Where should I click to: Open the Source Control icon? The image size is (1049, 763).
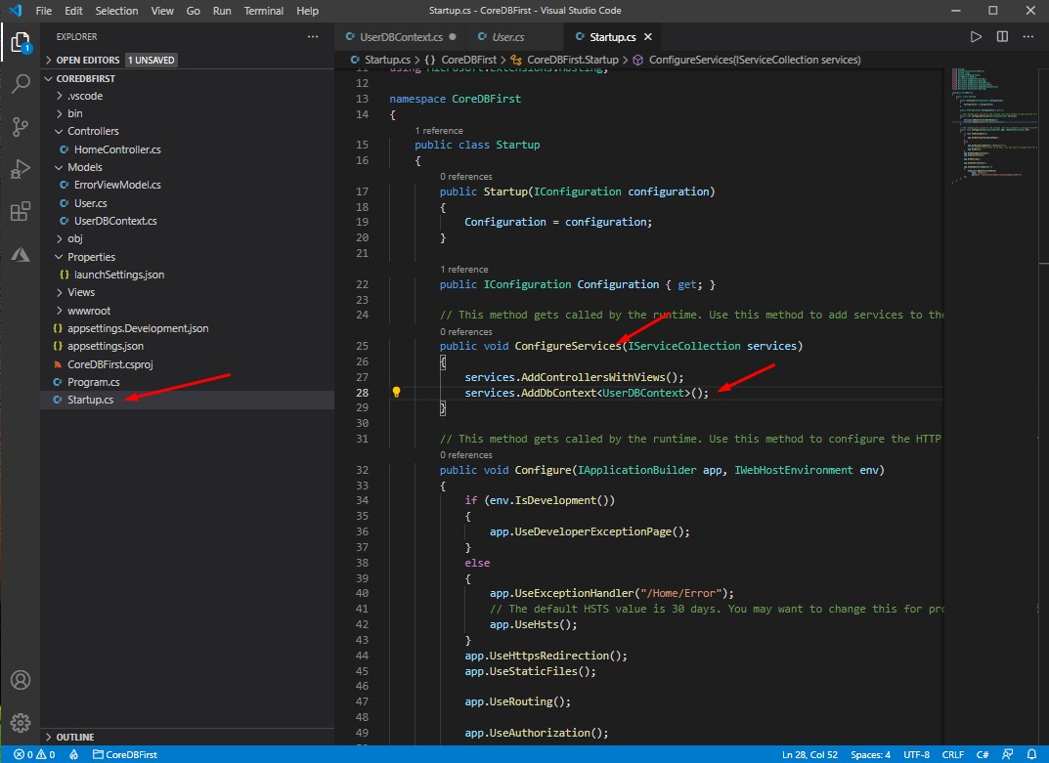coord(20,127)
